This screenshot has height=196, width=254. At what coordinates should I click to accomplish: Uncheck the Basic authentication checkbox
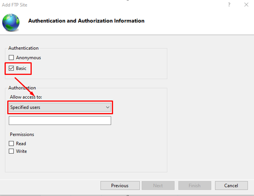pos(11,68)
